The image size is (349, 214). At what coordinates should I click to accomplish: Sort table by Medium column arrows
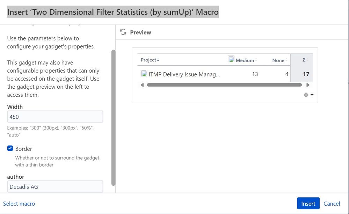tap(256, 60)
